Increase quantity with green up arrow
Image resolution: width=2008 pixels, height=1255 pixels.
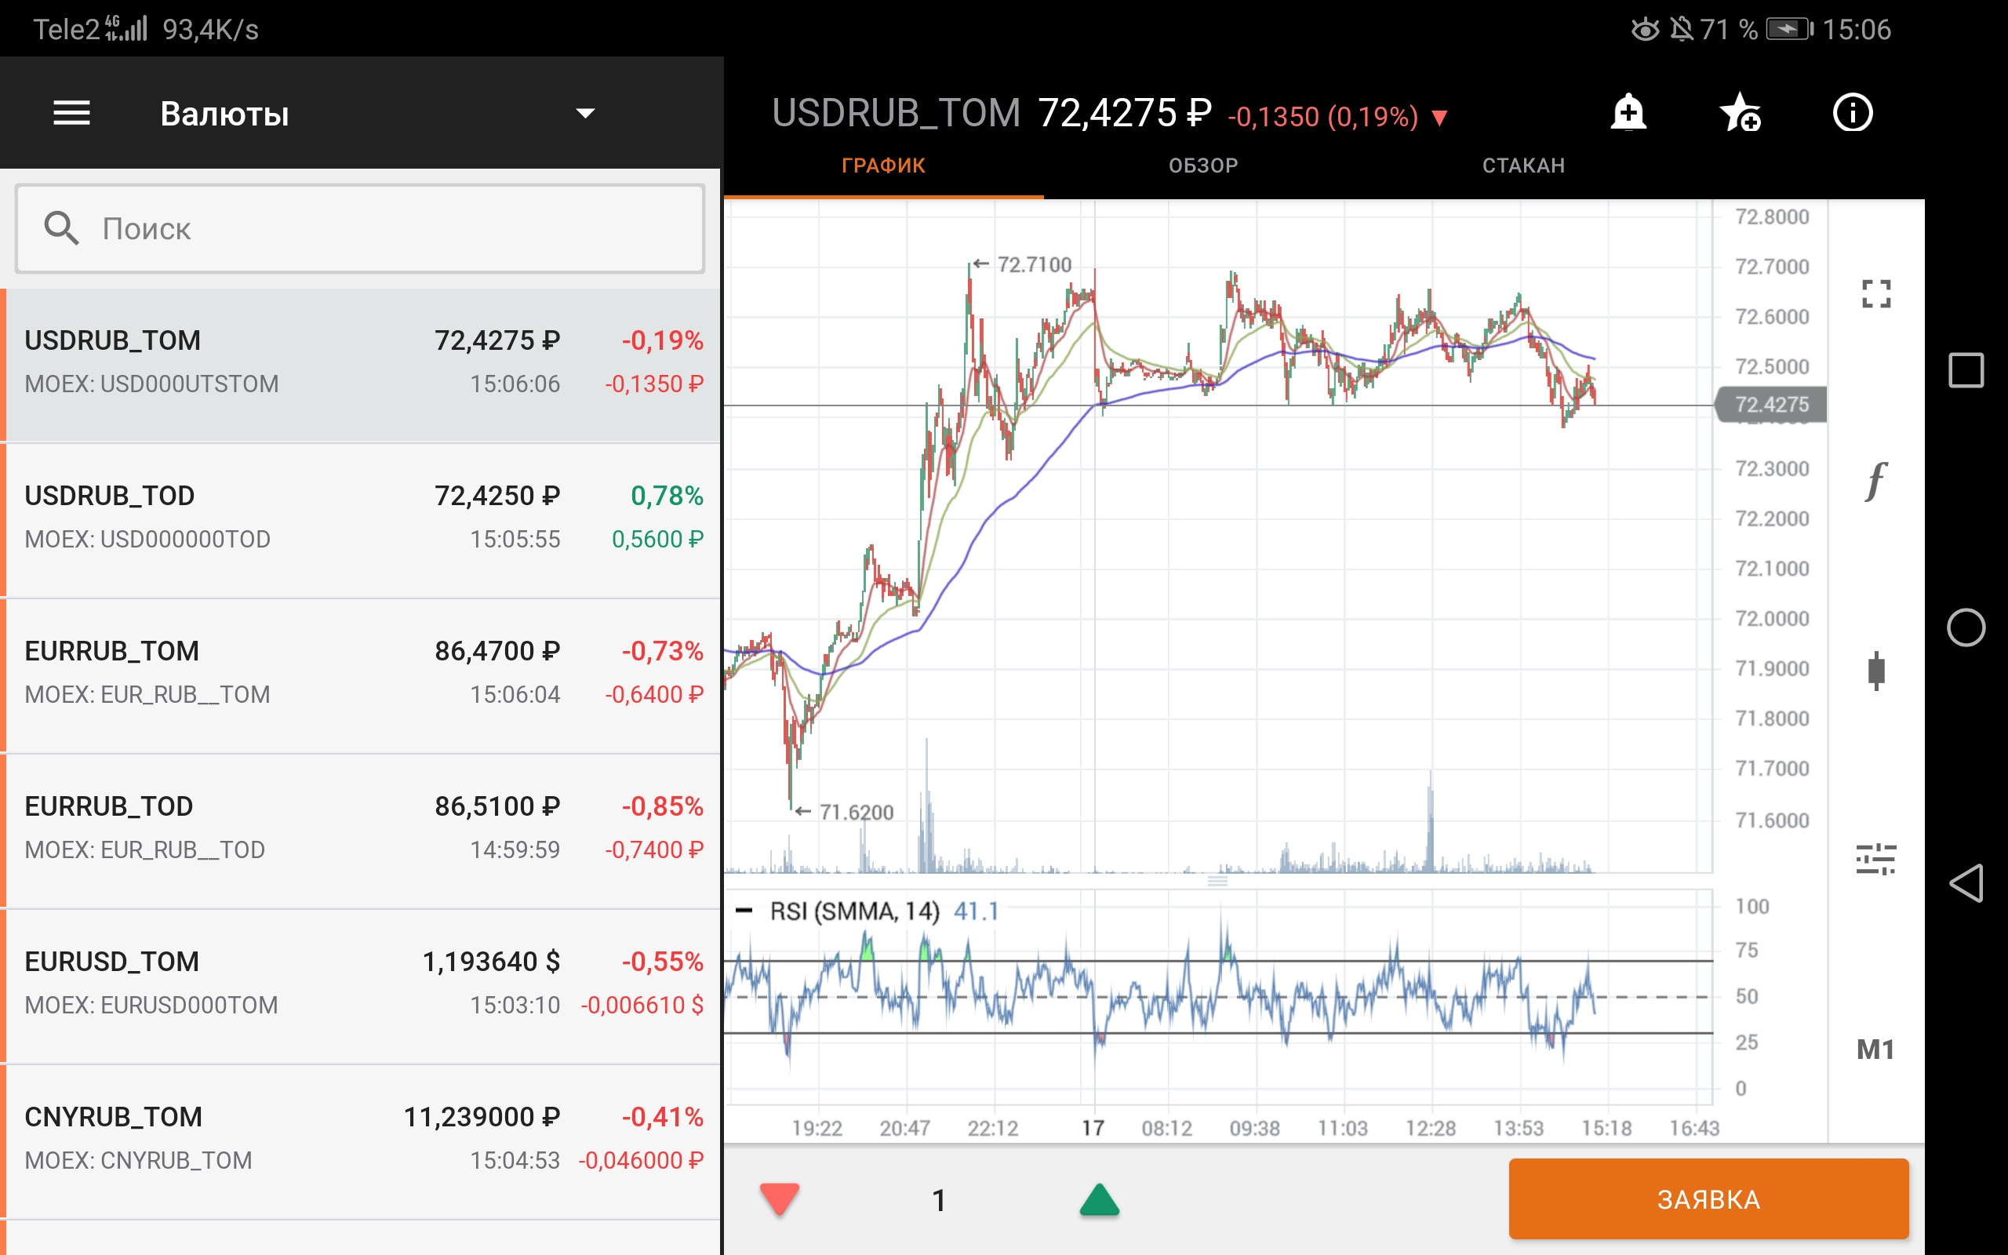click(1100, 1199)
